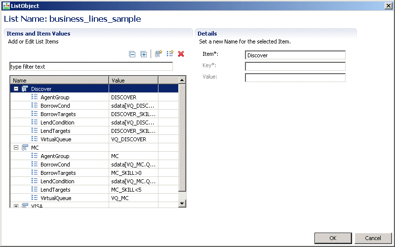Click the MC AgentGroup value cell
Image resolution: width=395 pixels, height=247 pixels.
[133, 156]
